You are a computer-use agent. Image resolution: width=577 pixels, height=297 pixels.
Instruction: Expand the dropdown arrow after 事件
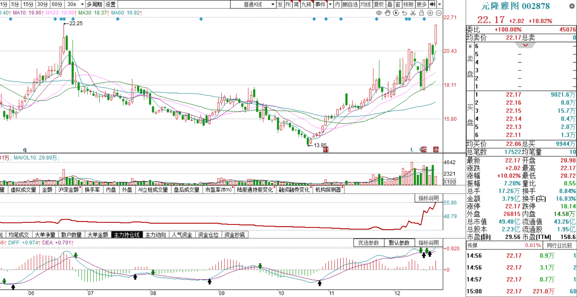[330, 4]
